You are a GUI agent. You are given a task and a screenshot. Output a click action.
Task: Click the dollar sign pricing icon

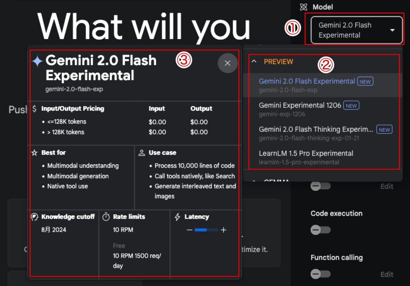click(x=34, y=109)
